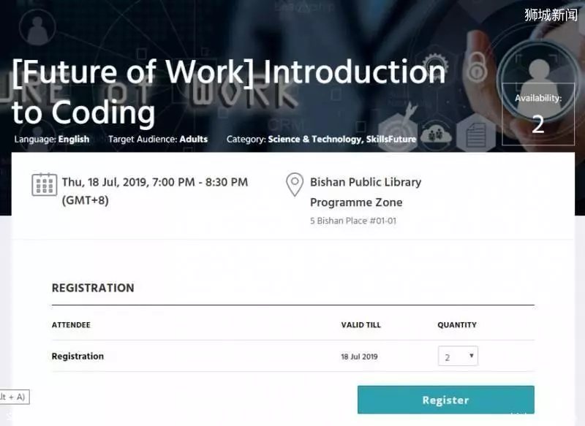
Task: Click the calendar icon beside event date
Action: tap(45, 184)
